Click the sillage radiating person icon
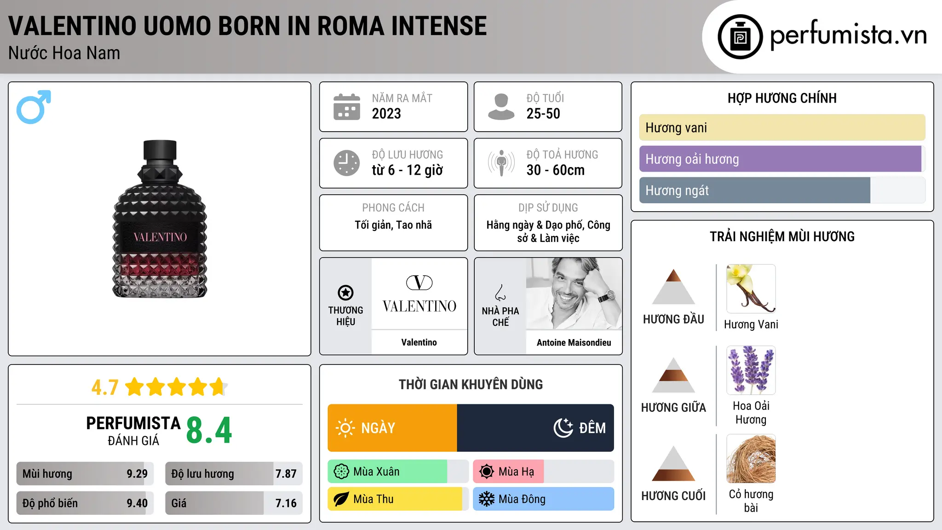The image size is (942, 530). [x=501, y=163]
